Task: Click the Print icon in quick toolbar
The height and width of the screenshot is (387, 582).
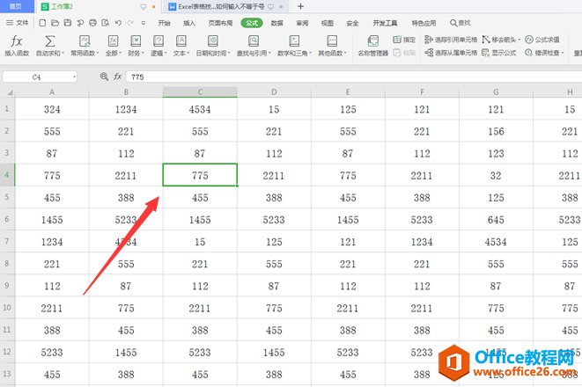Action: 92,23
